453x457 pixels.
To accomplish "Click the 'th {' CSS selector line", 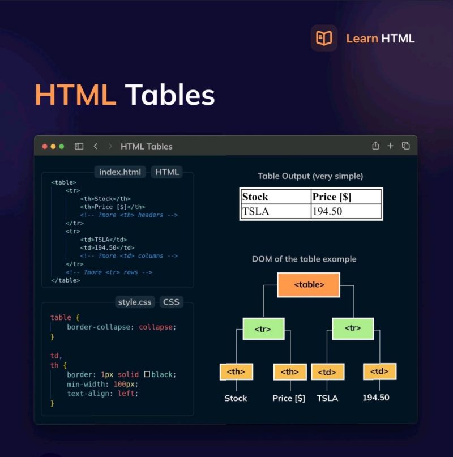I will (x=58, y=365).
